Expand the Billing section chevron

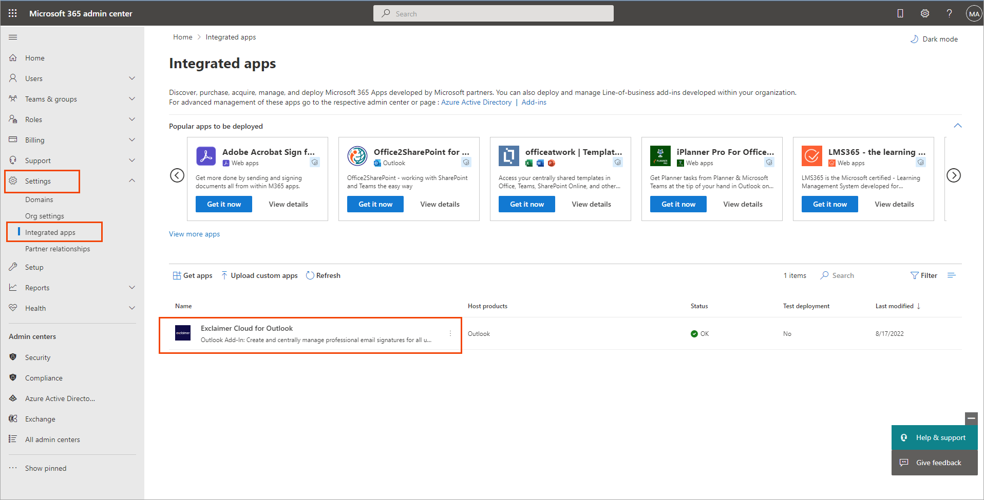point(132,140)
